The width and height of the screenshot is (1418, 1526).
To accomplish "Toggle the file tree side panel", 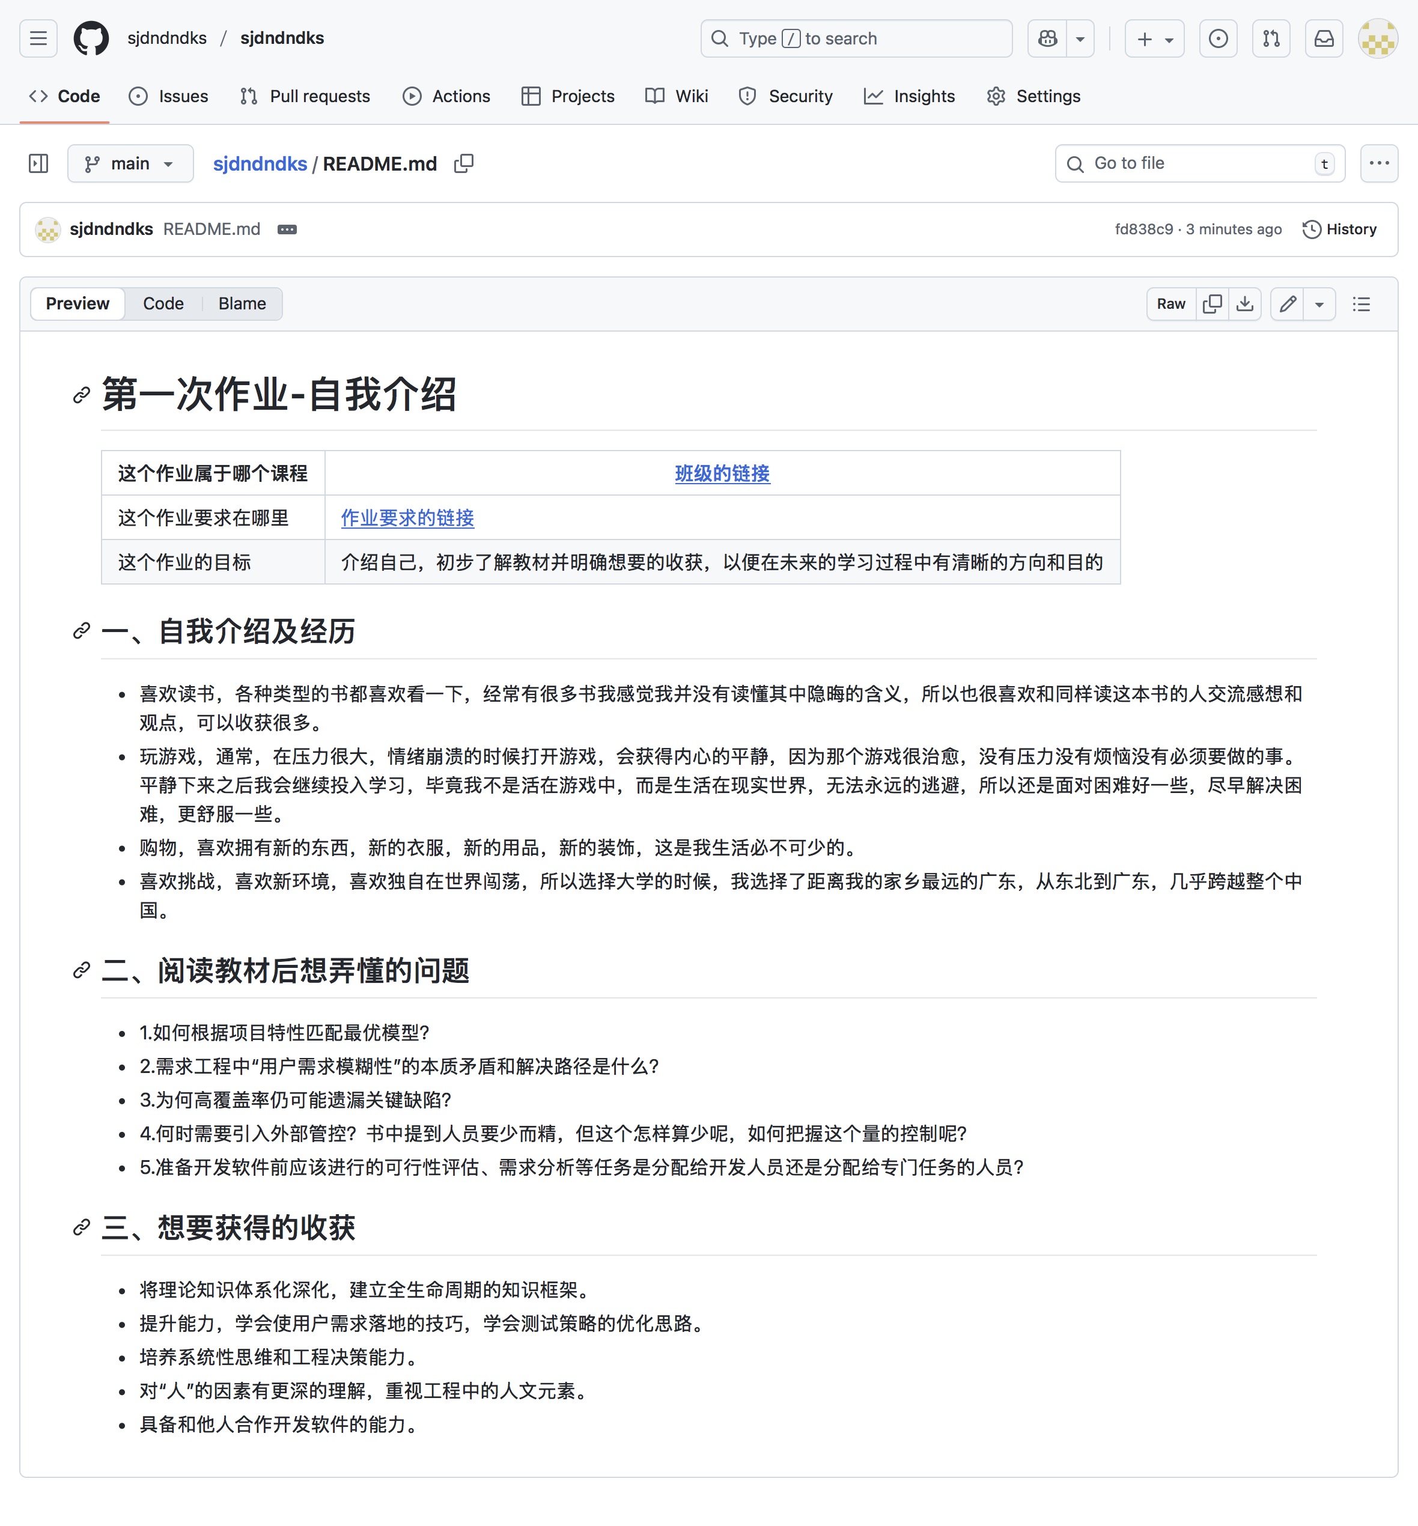I will [38, 163].
